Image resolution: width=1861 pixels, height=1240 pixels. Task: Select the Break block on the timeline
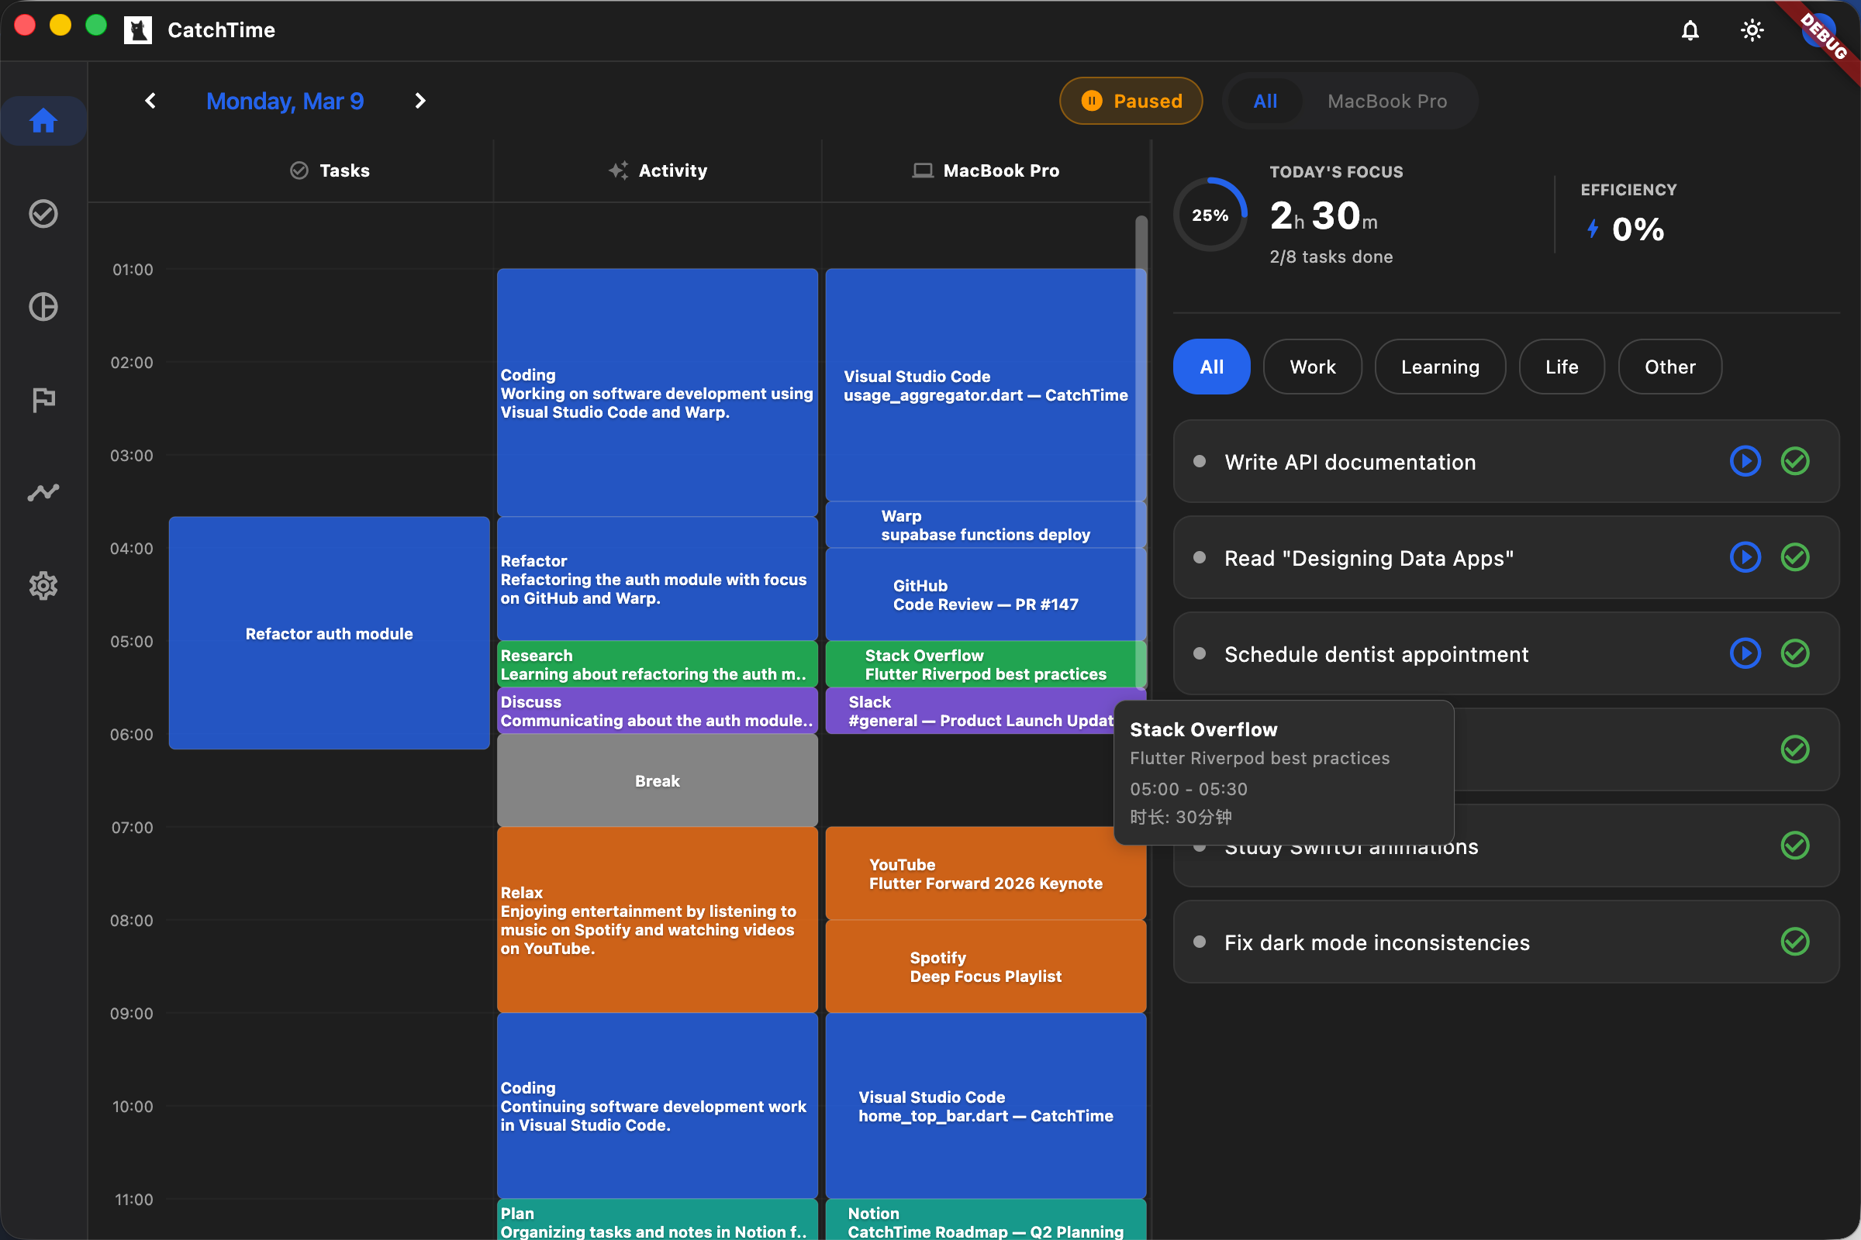click(656, 780)
